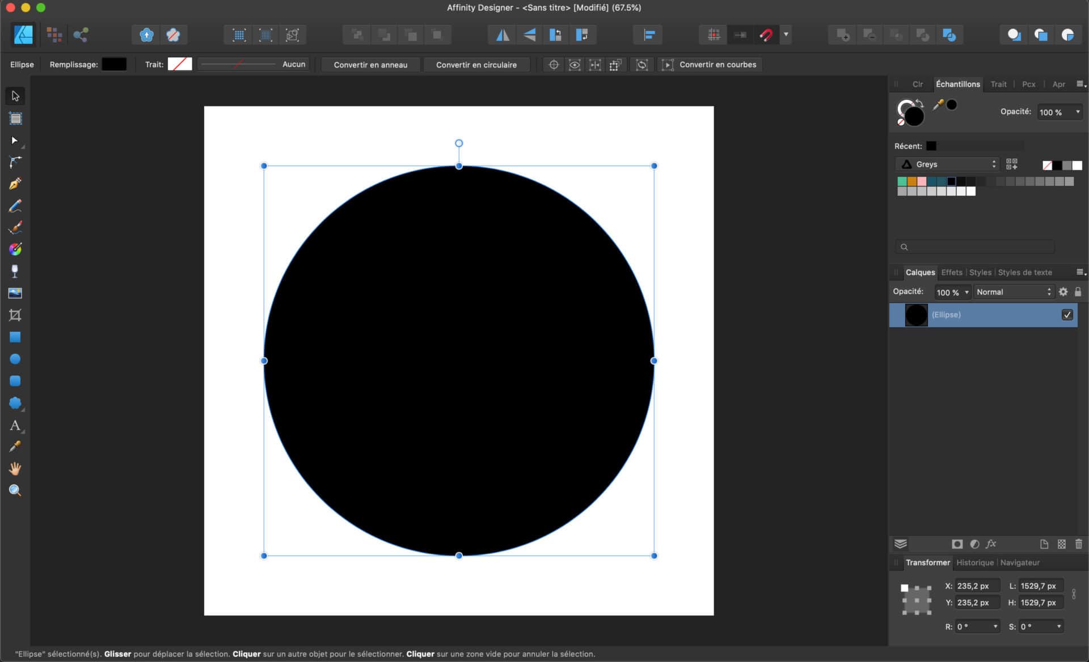
Task: Enable snapping with the magnet icon
Action: point(766,35)
